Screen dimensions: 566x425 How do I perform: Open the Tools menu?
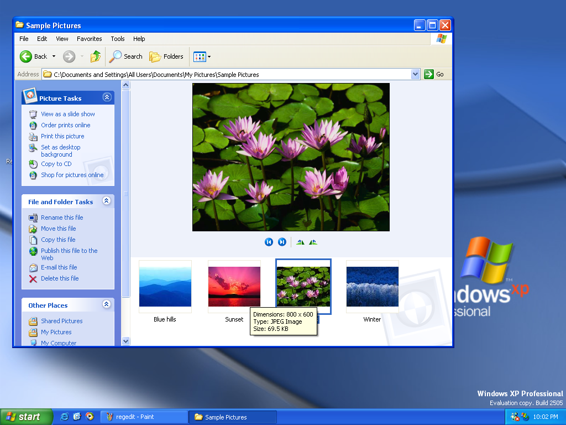(x=118, y=39)
